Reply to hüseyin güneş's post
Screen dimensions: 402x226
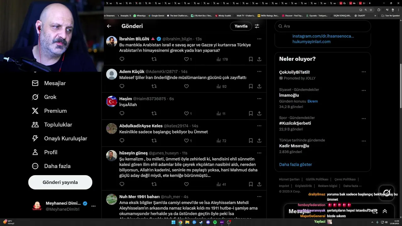click(122, 184)
